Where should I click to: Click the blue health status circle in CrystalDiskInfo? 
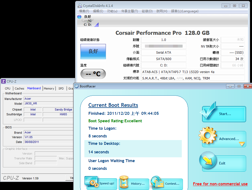point(79,17)
